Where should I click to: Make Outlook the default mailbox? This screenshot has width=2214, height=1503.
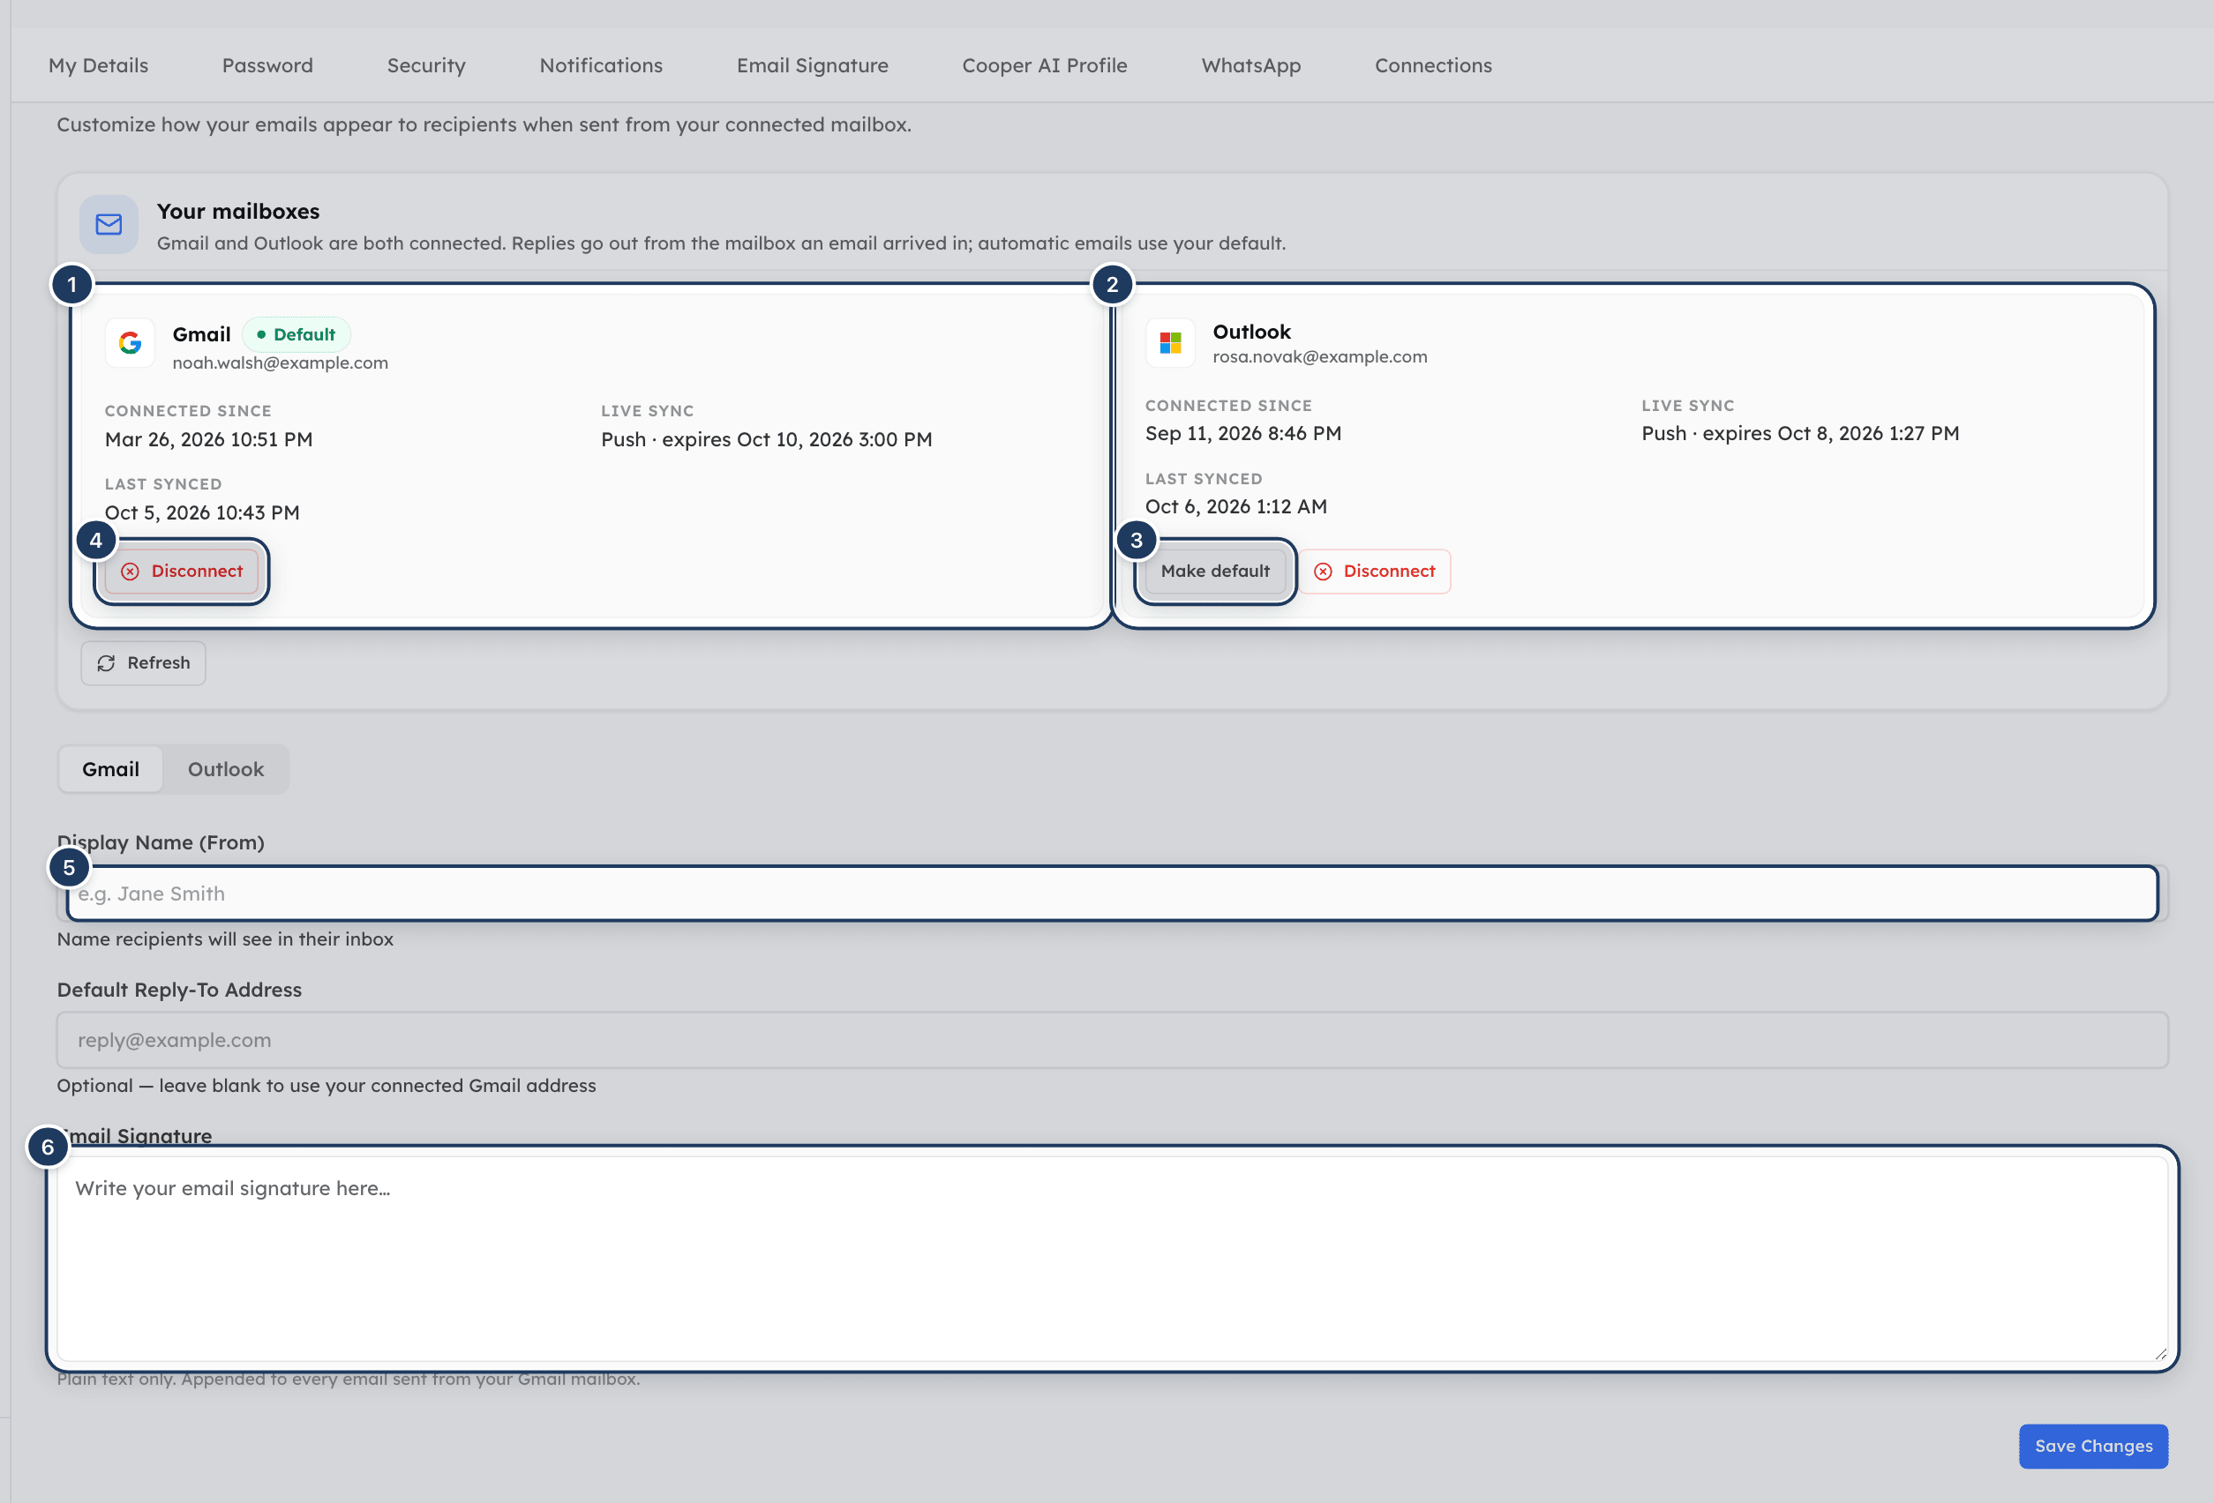click(1214, 572)
